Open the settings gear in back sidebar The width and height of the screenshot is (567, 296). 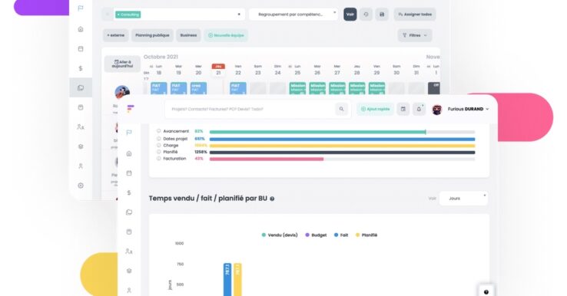click(81, 186)
